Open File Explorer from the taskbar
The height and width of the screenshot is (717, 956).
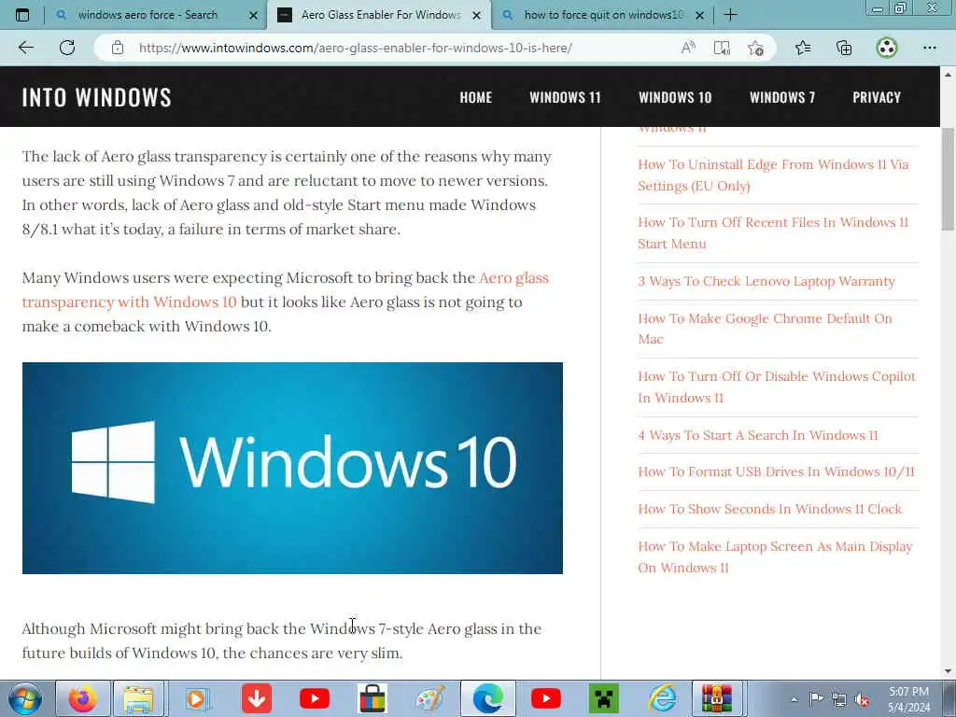[139, 698]
